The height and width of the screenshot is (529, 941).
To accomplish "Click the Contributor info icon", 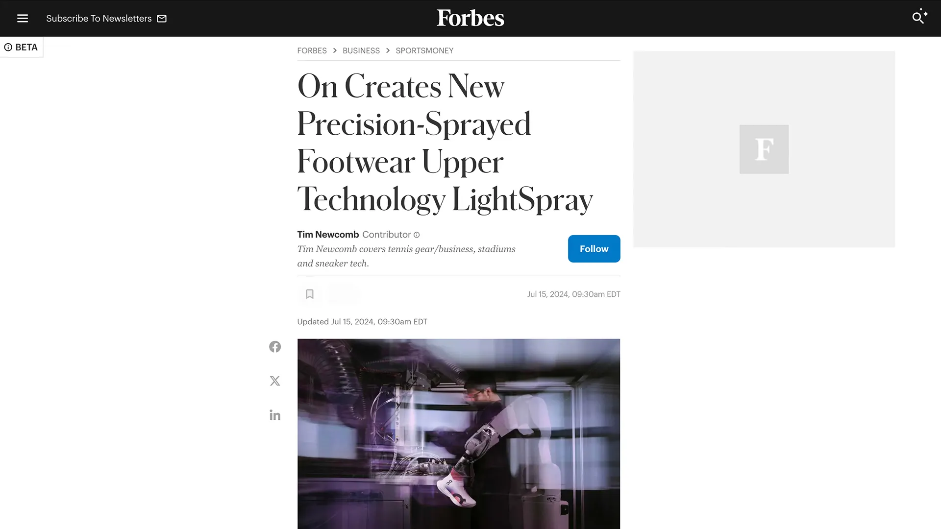I will click(x=417, y=235).
